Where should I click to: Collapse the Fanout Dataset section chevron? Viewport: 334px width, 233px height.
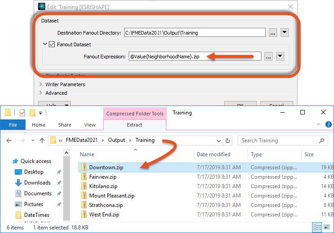point(45,44)
